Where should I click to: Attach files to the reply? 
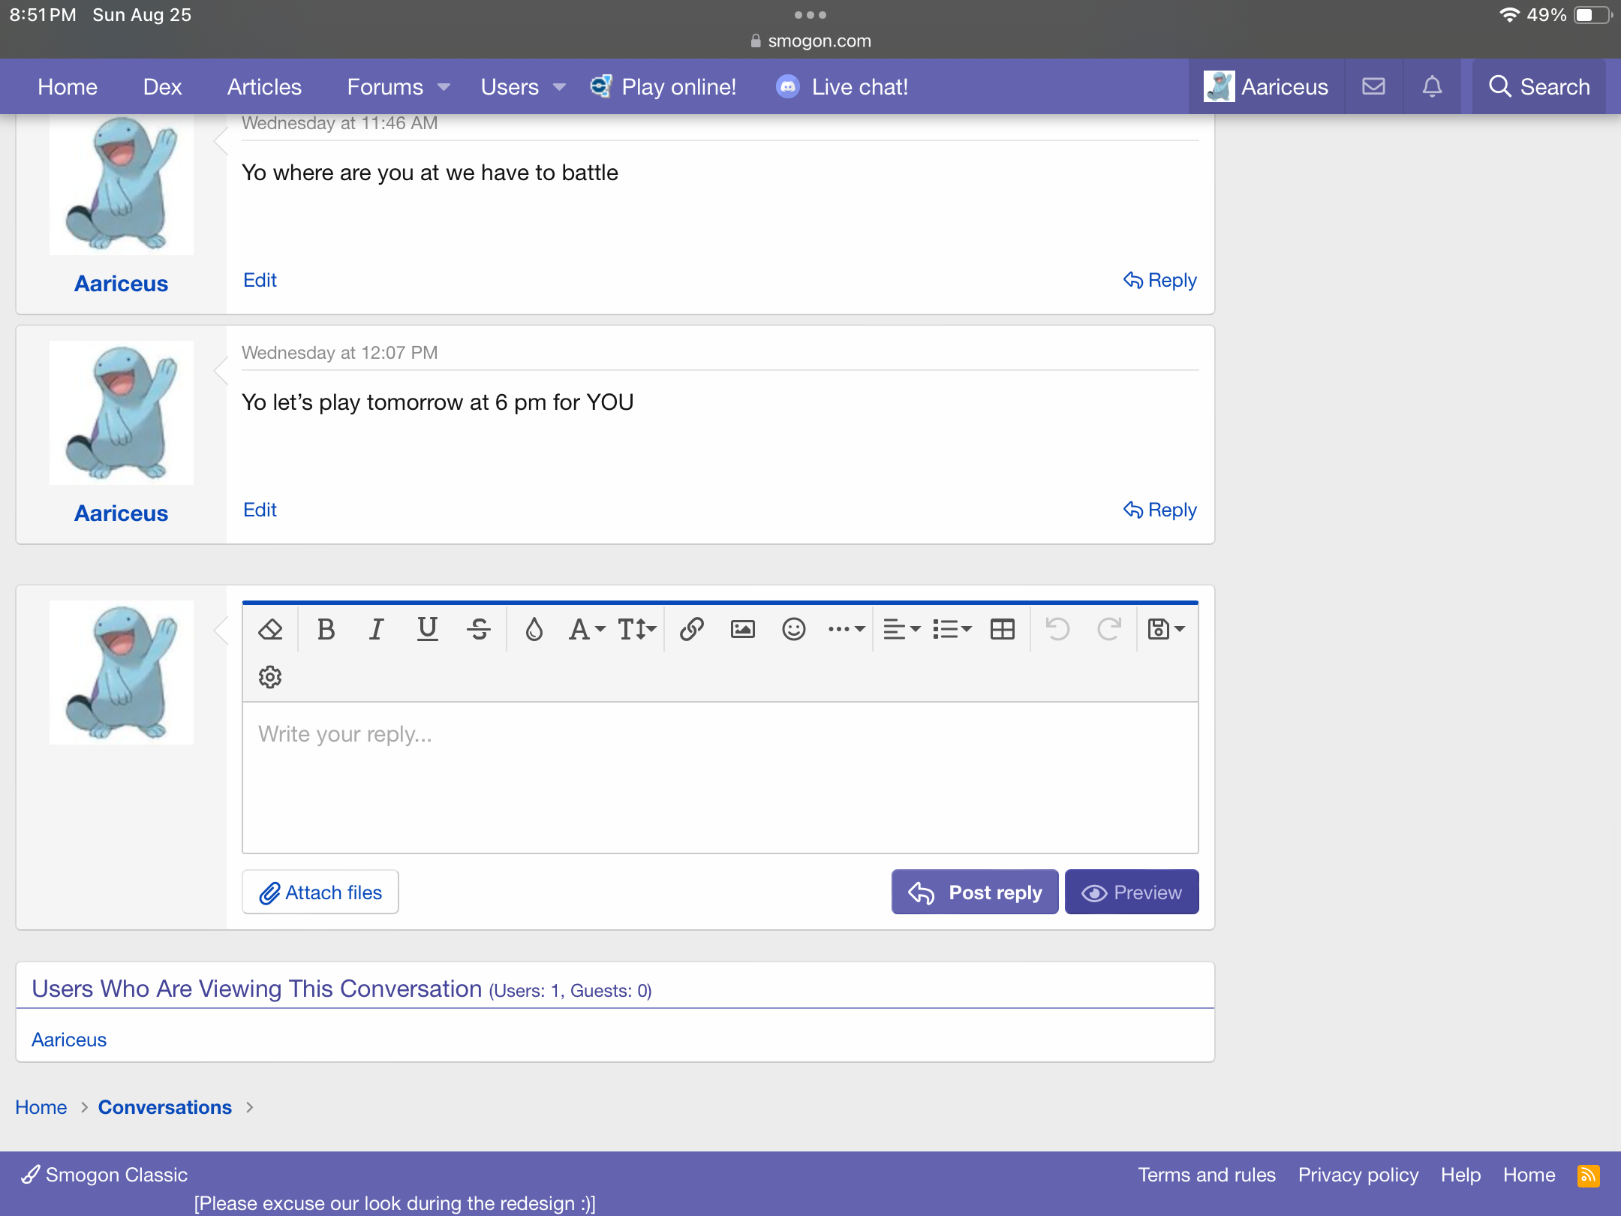pyautogui.click(x=320, y=892)
